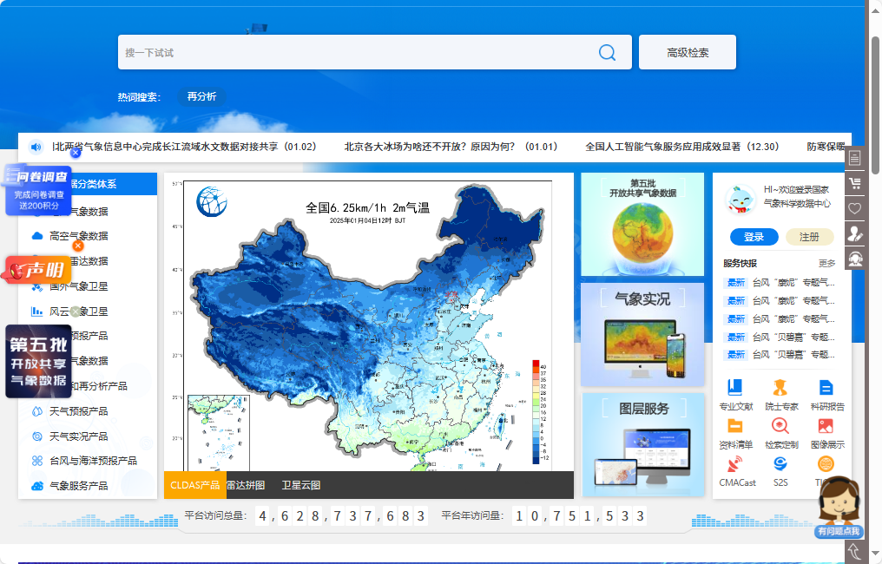The width and height of the screenshot is (882, 564).
Task: Open news about 长江流域水文数据对接共享
Action: (185, 147)
